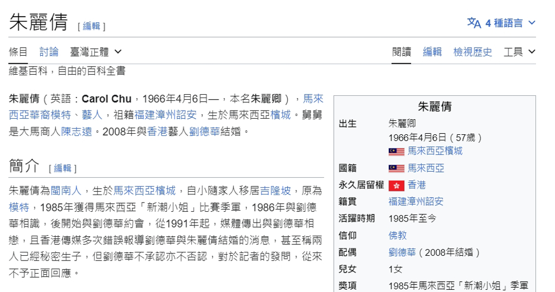The image size is (555, 292).
Task: Open the 馬來西亞檳城 link in 簡介 section
Action: click(x=144, y=191)
